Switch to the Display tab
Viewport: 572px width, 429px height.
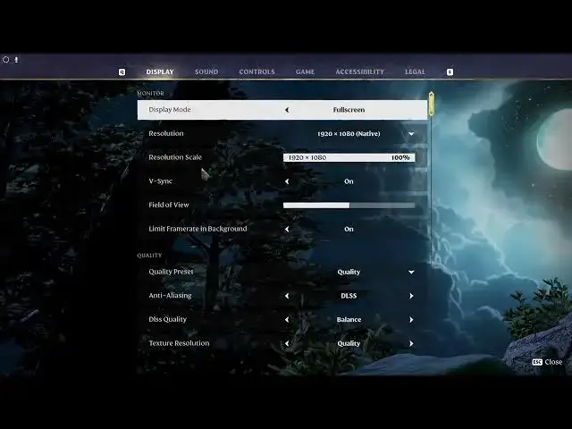point(160,71)
